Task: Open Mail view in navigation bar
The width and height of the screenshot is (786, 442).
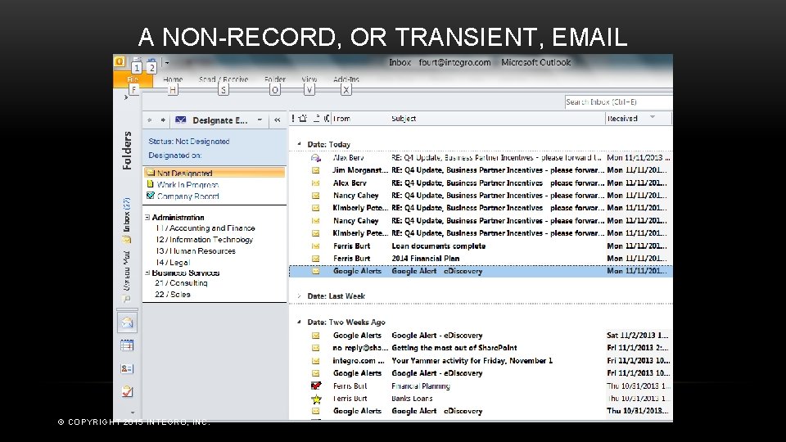Action: (128, 322)
